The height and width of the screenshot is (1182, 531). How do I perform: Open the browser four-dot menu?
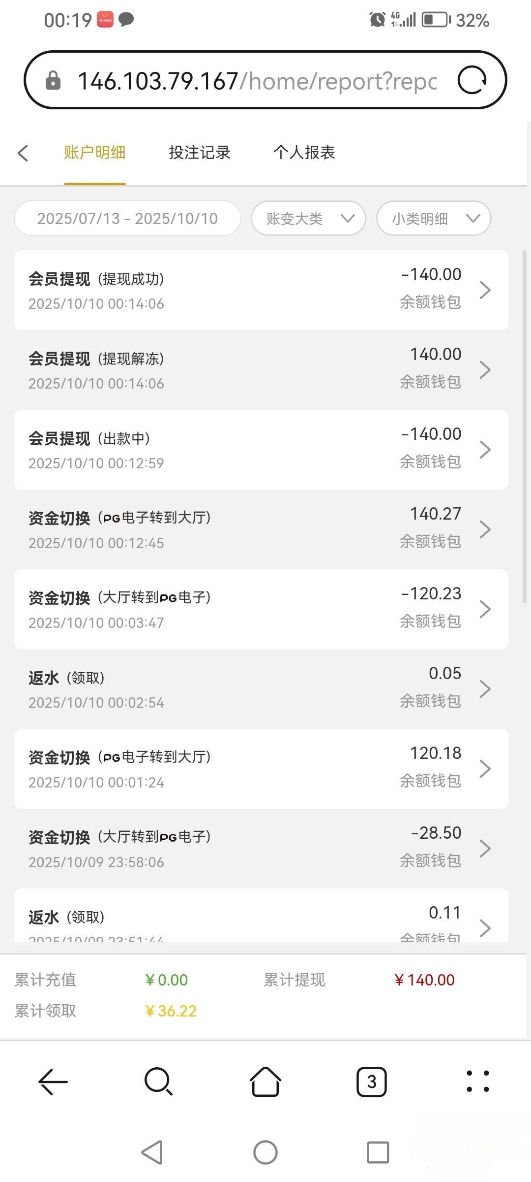click(x=477, y=1082)
